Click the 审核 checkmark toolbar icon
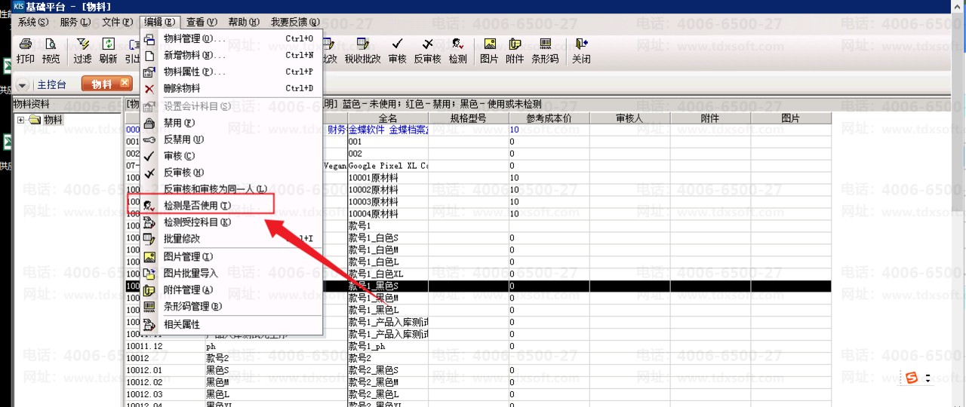Screen dimensions: 966x407 pyautogui.click(x=397, y=50)
